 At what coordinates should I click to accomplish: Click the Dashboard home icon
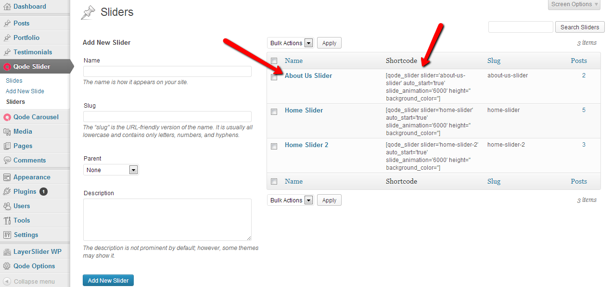tap(7, 7)
